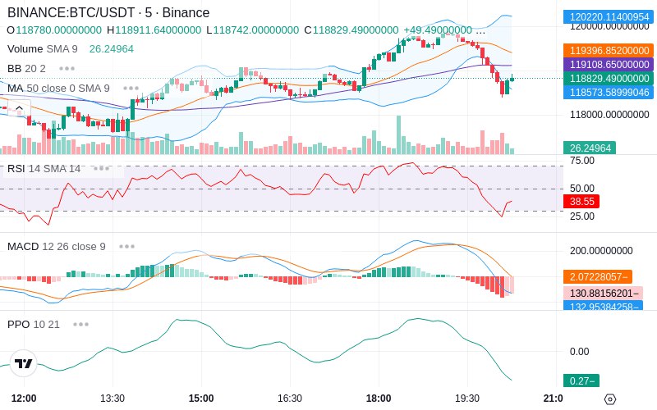The width and height of the screenshot is (657, 410).
Task: Select PPO 10 21 legend label
Action: tap(34, 324)
